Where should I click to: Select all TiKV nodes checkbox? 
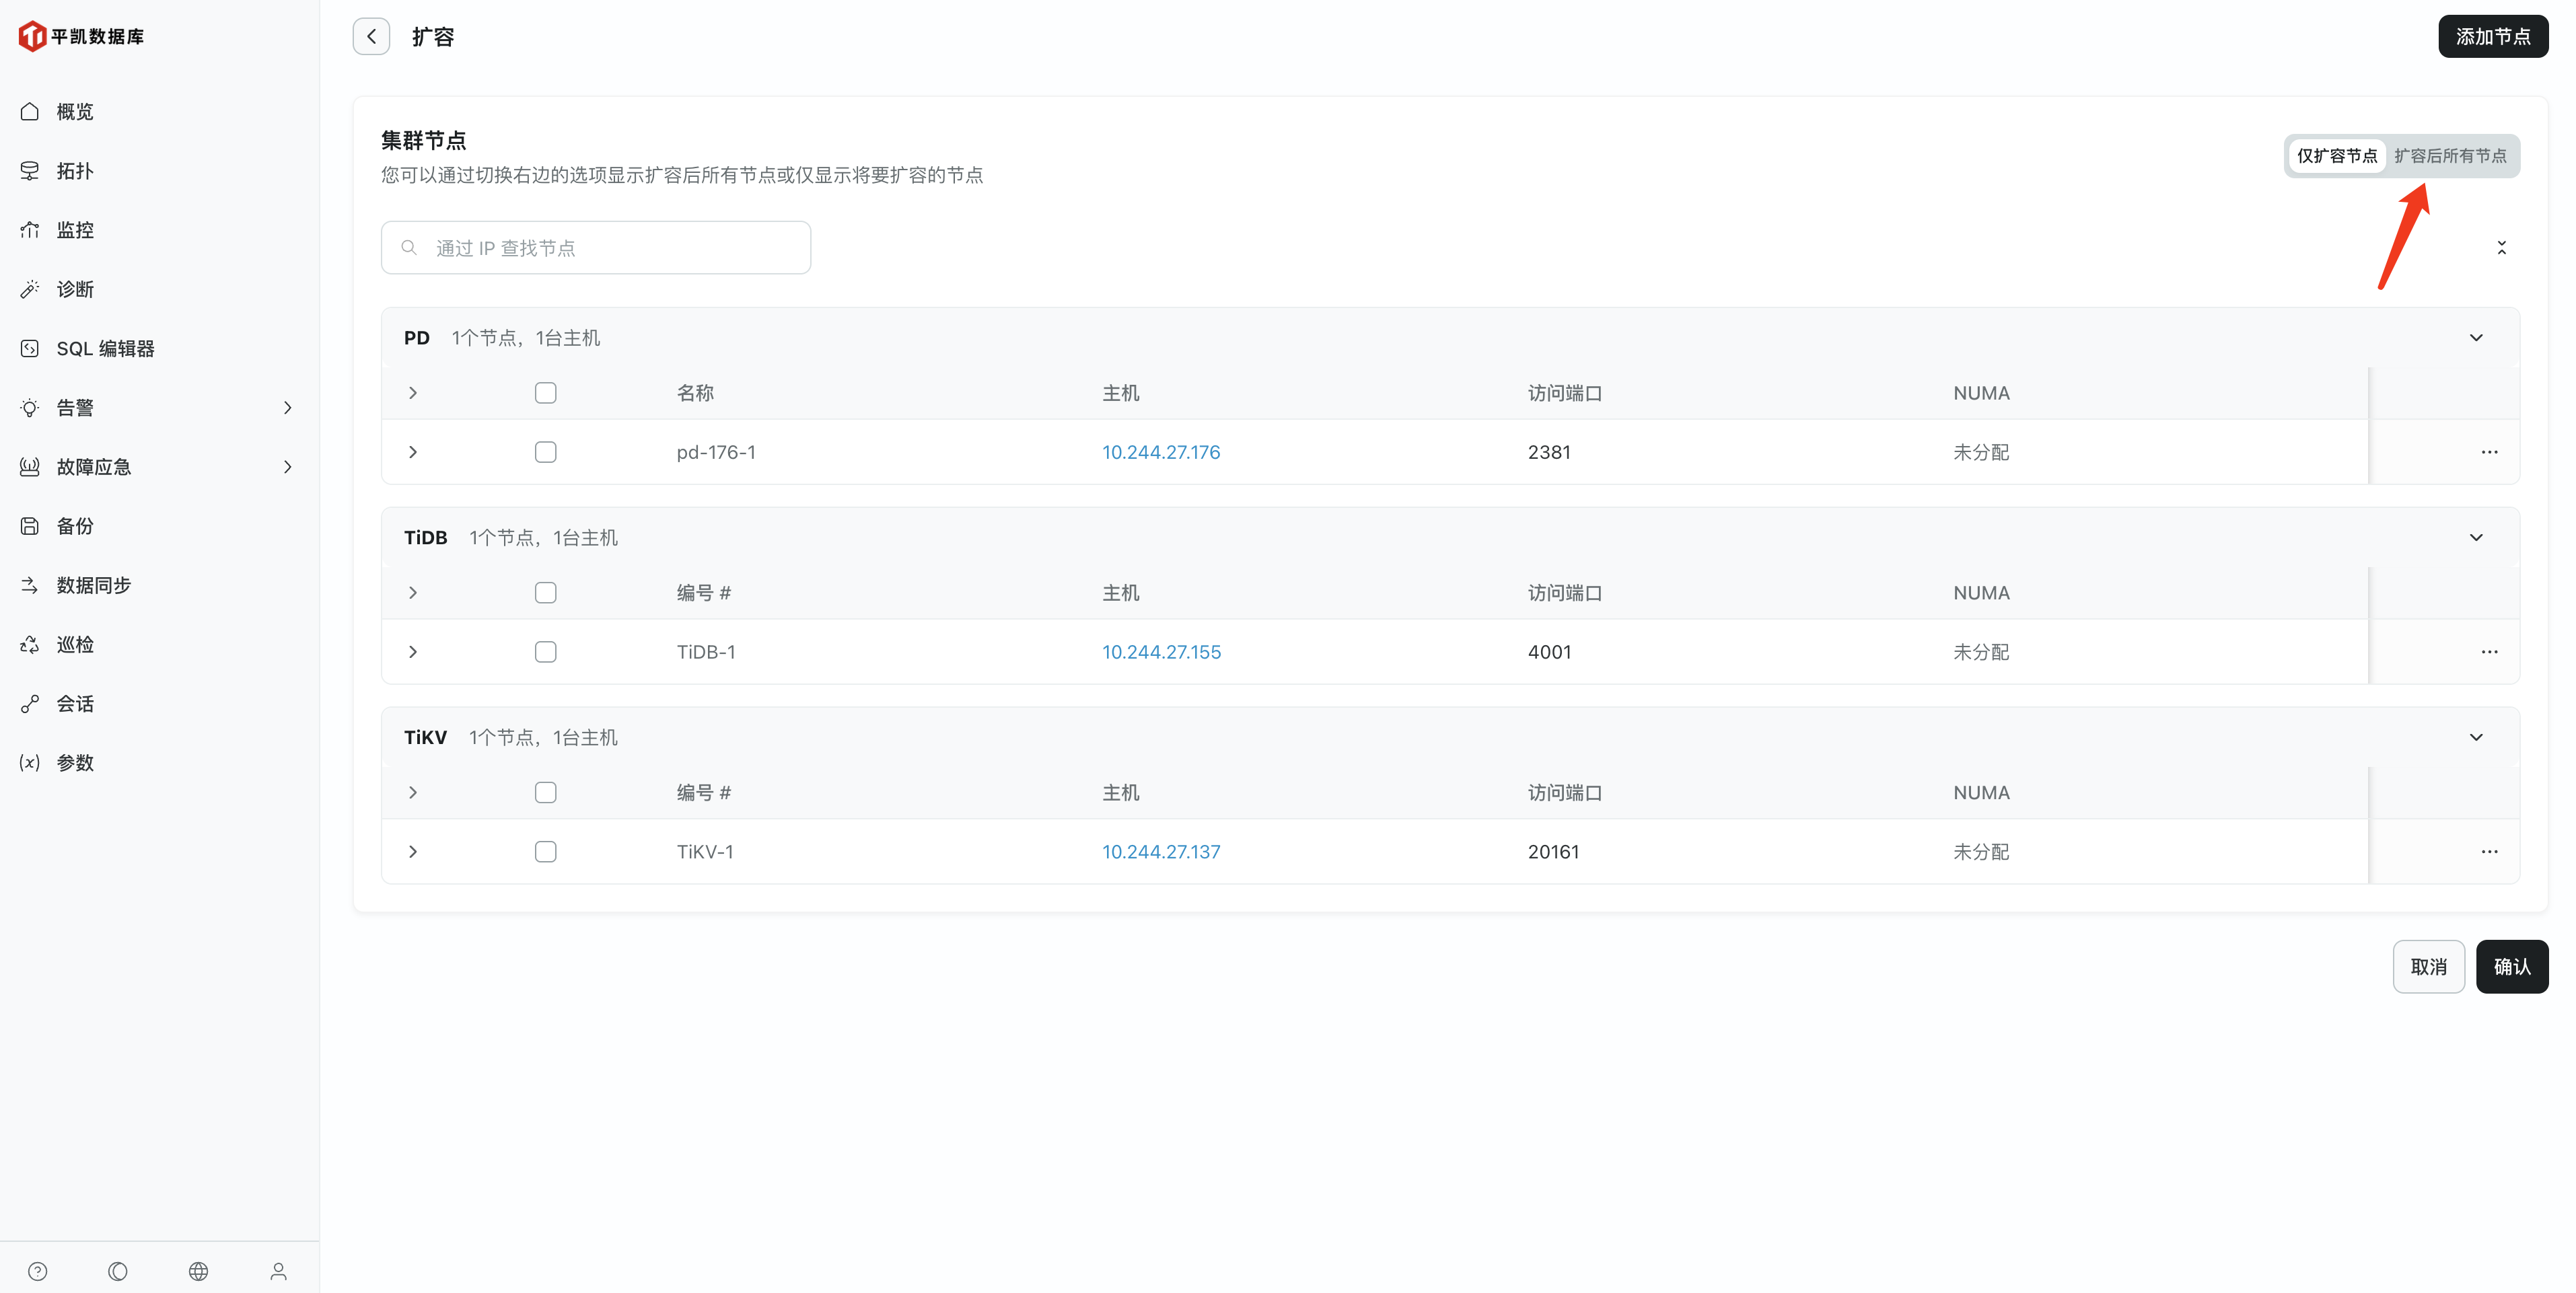pos(545,792)
